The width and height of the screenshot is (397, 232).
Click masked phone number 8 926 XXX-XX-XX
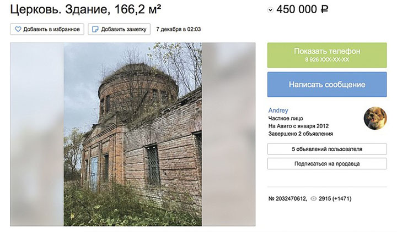(327, 59)
